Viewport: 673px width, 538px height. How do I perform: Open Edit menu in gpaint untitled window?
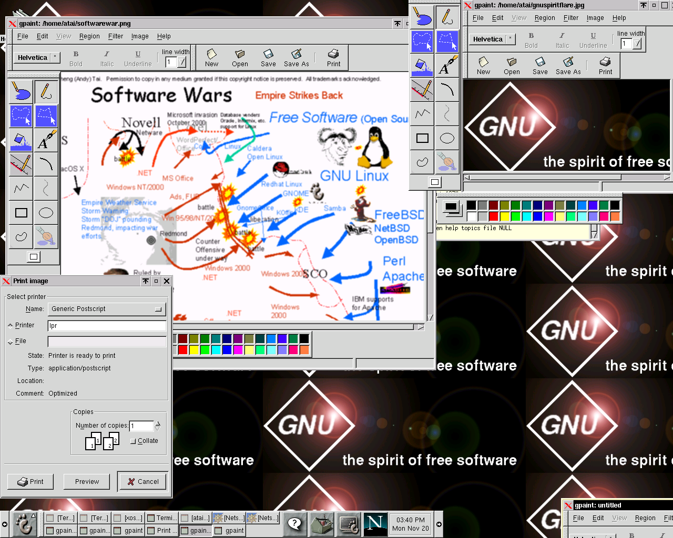coord(598,518)
